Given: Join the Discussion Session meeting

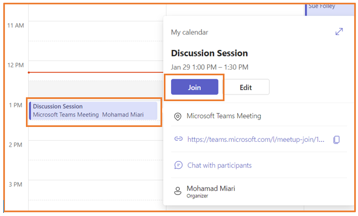Looking at the screenshot, I should (x=195, y=87).
